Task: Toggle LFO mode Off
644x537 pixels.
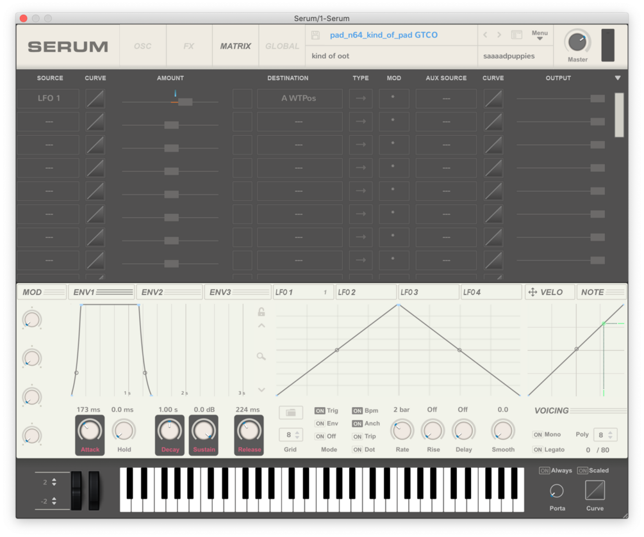Action: [320, 437]
